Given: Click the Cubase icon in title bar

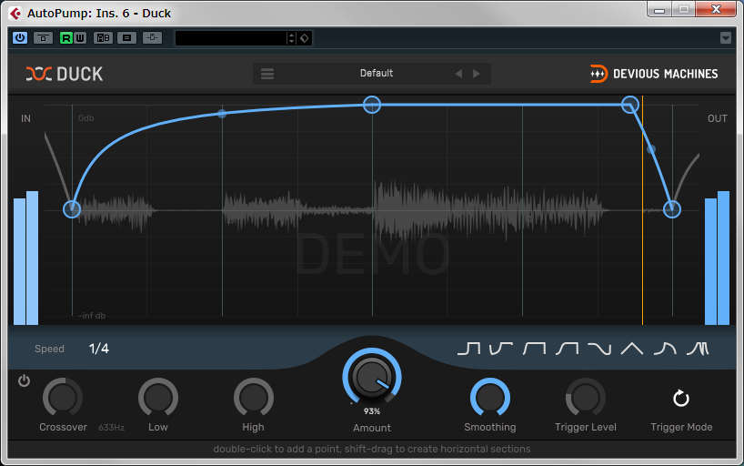Looking at the screenshot, I should 15,13.
